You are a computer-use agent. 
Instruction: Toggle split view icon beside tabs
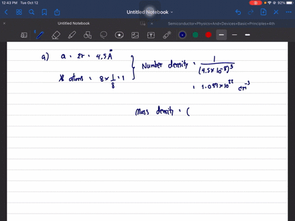143,23
